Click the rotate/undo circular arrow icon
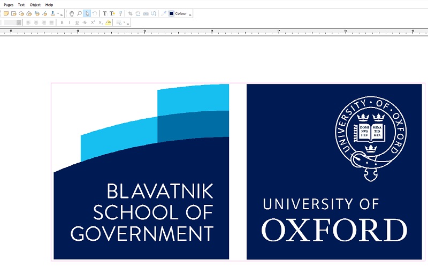The image size is (428, 267). pos(95,13)
